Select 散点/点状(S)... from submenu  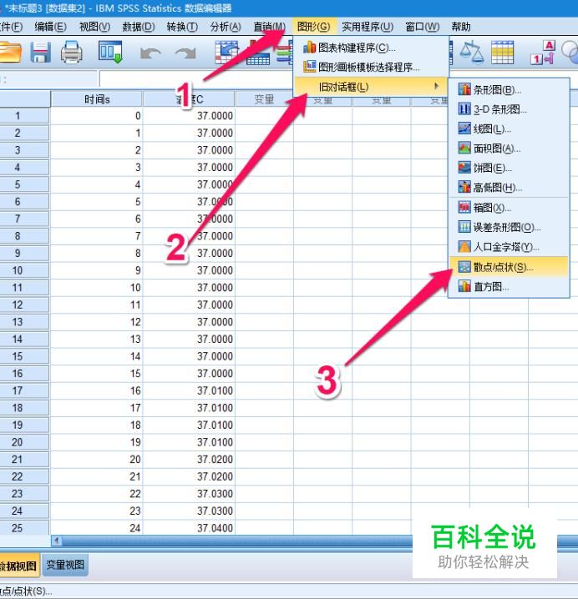[509, 267]
